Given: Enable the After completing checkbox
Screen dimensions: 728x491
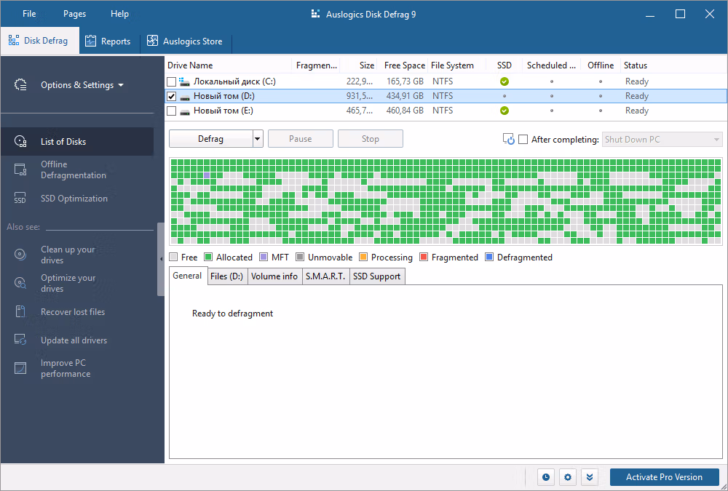Looking at the screenshot, I should (523, 139).
